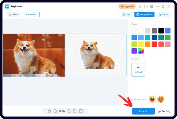177x119 pixels.
Task: Select the bright red color swatch
Action: (154, 44)
